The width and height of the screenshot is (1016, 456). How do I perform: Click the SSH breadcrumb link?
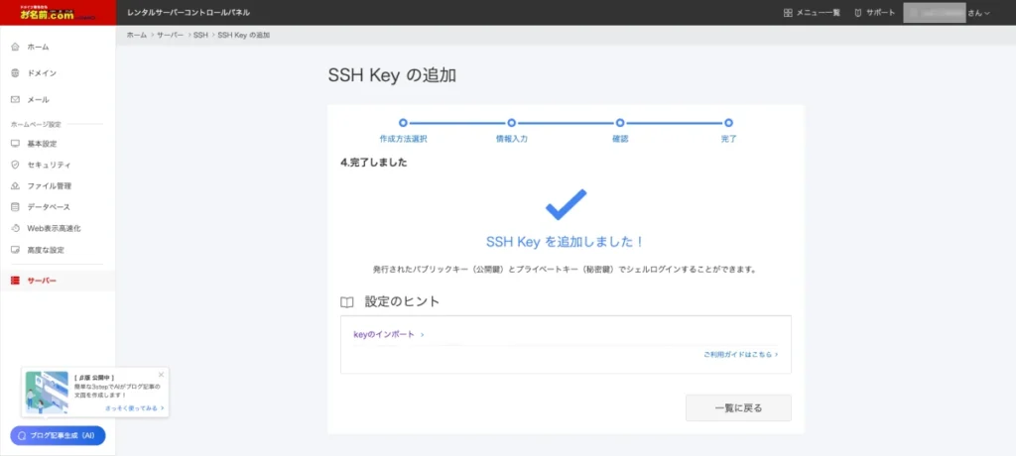(201, 35)
